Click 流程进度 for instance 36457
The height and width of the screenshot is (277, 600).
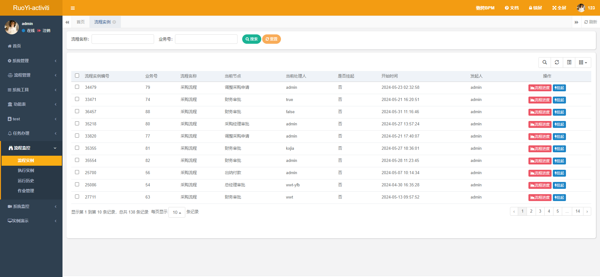(x=540, y=112)
